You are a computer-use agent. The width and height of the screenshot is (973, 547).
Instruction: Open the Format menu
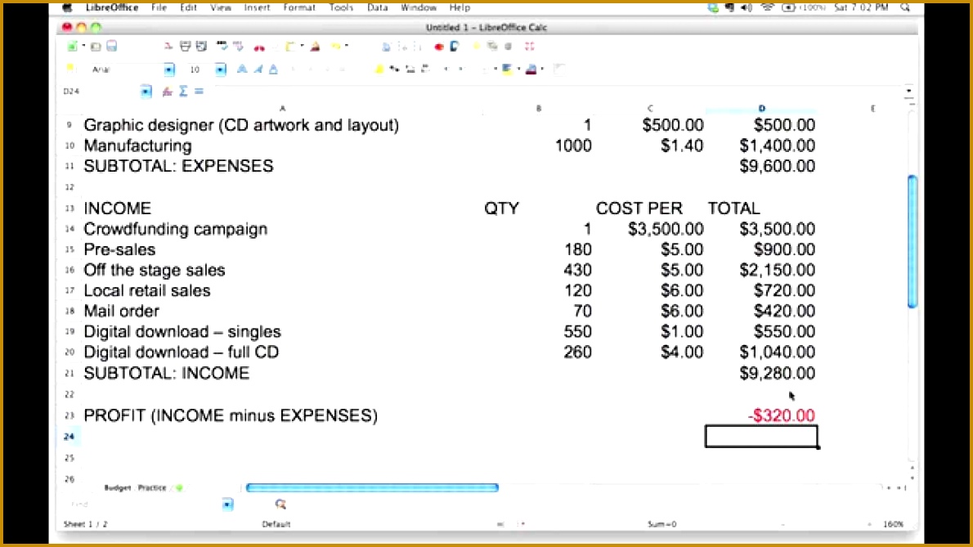[x=299, y=7]
